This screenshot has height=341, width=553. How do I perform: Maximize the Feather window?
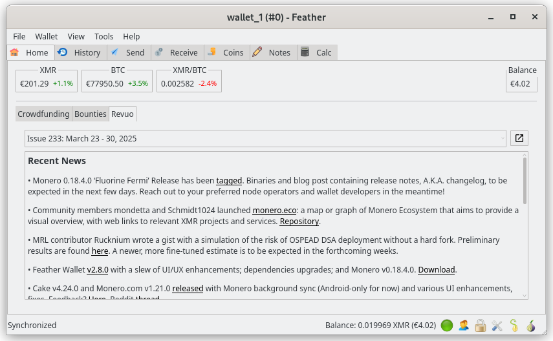(x=513, y=17)
